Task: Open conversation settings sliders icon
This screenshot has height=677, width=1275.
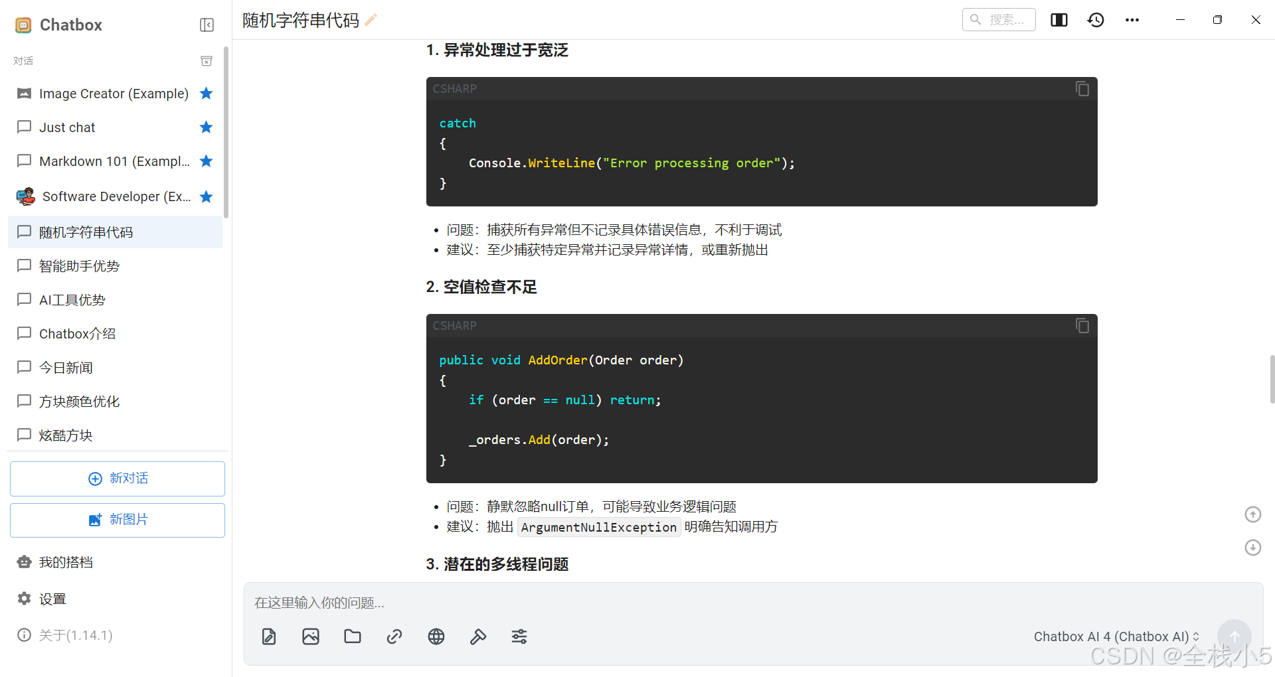Action: click(519, 637)
